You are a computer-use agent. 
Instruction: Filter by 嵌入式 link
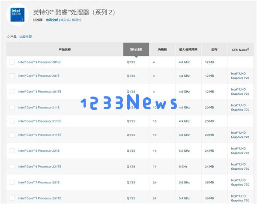point(65,20)
